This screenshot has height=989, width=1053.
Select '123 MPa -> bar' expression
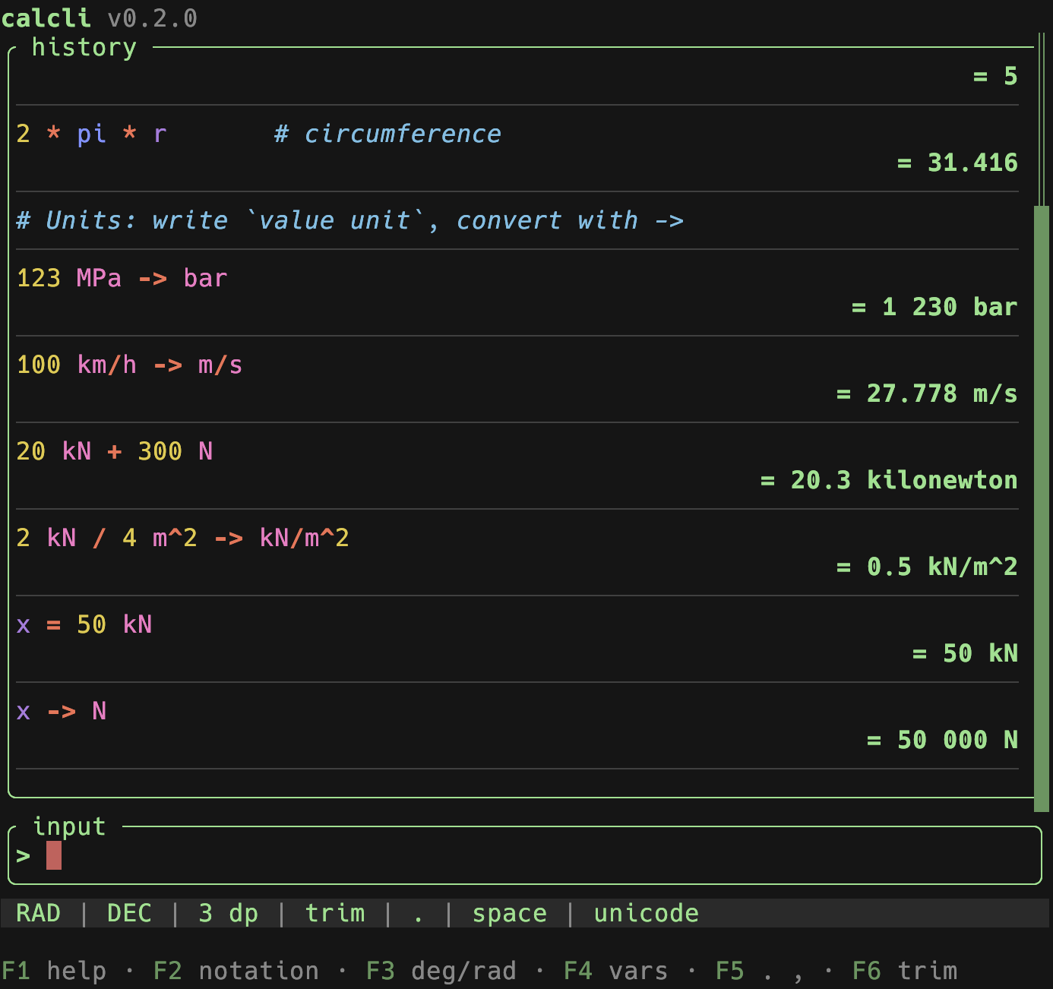[122, 278]
